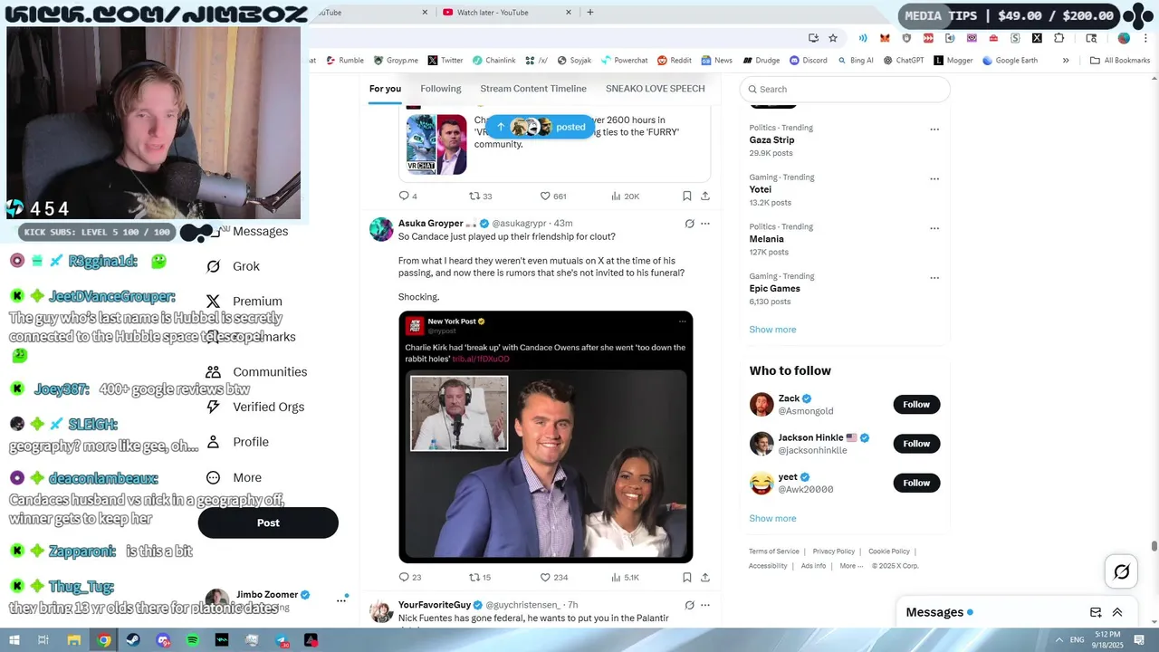Focus the X Search field
The width and height of the screenshot is (1159, 652).
[845, 89]
